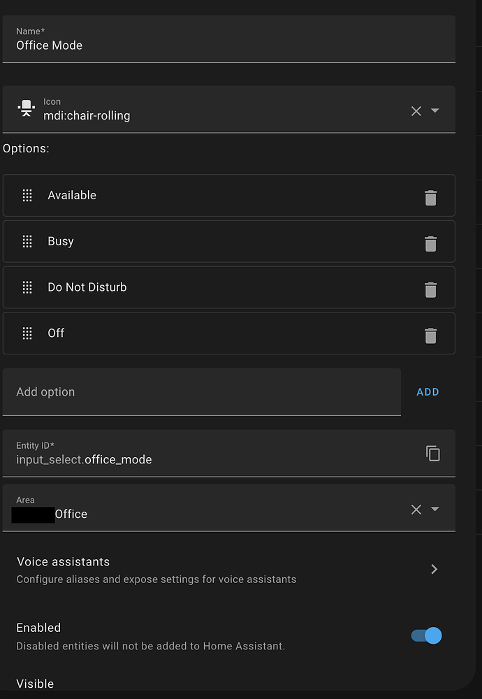
Task: Click the drag handle beside Do Not Disturb
Action: pos(27,287)
